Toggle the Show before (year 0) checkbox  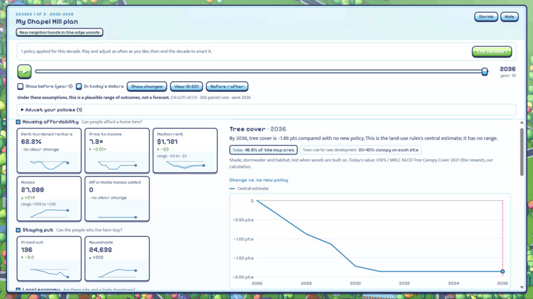[x=20, y=86]
